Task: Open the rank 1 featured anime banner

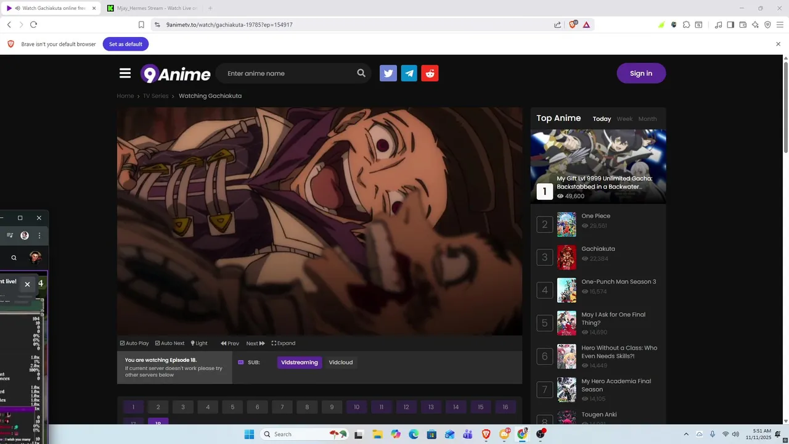Action: (598, 166)
